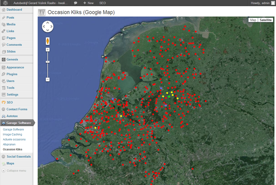Open the Plugins menu
Viewport: 276px width, 185px height.
[12, 74]
